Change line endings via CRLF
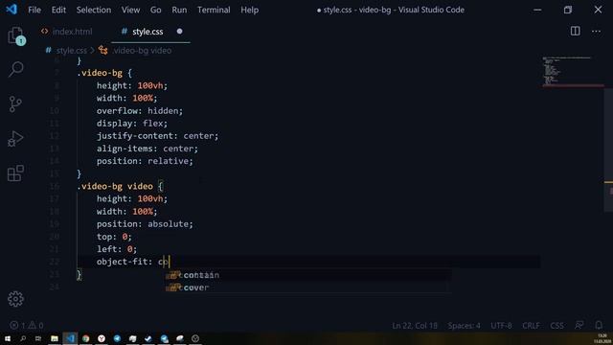Image resolution: width=613 pixels, height=345 pixels. (x=531, y=326)
